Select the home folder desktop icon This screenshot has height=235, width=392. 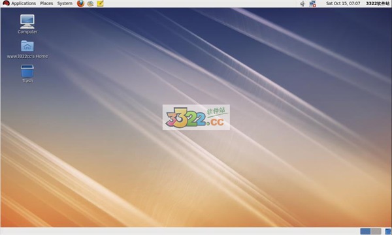click(27, 49)
